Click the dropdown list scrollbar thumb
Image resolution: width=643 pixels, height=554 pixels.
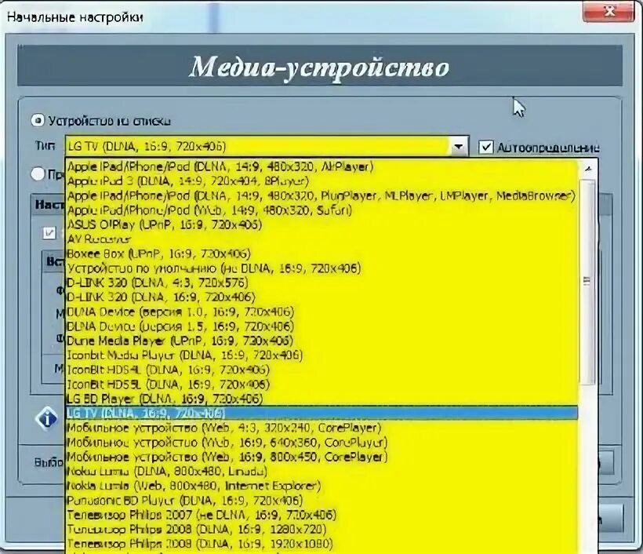click(x=588, y=282)
